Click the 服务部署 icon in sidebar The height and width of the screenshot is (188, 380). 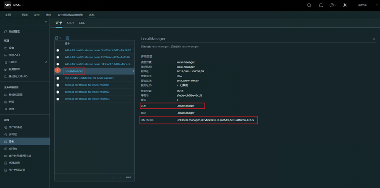pos(6,69)
